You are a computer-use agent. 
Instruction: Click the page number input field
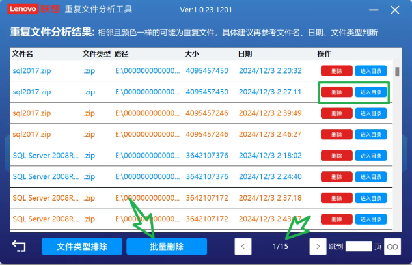(358, 246)
